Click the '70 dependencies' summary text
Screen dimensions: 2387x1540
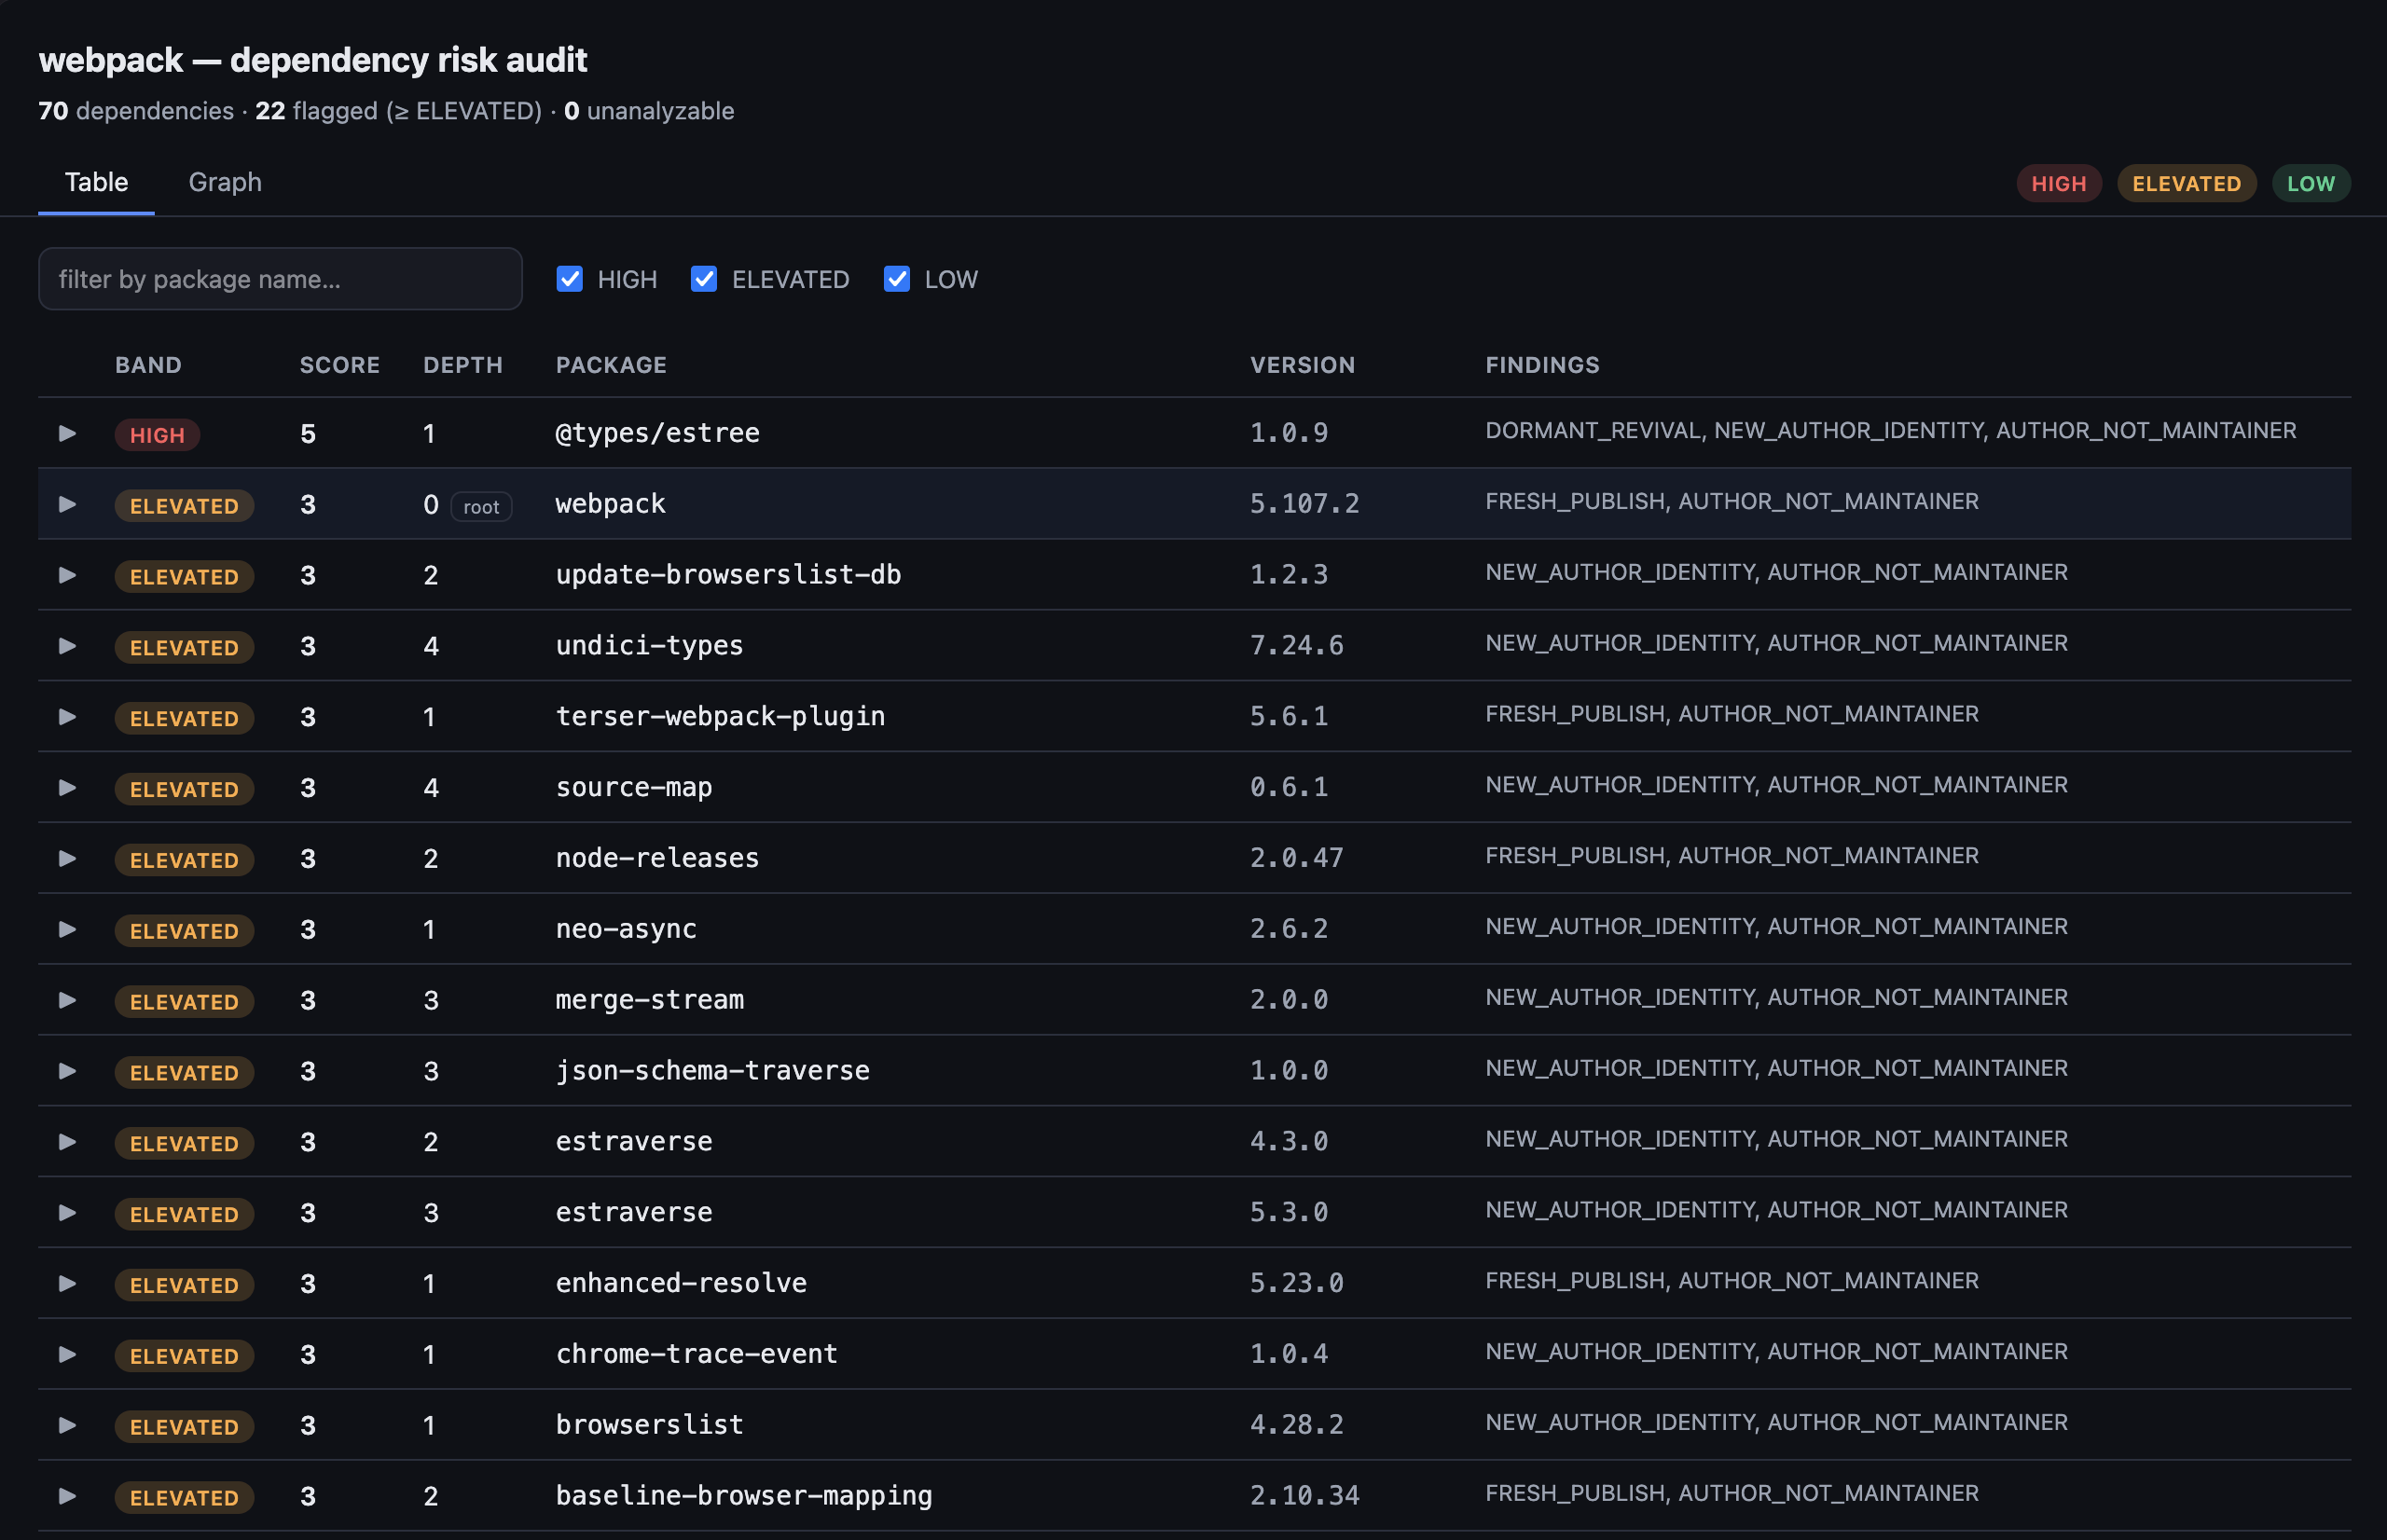tap(136, 111)
